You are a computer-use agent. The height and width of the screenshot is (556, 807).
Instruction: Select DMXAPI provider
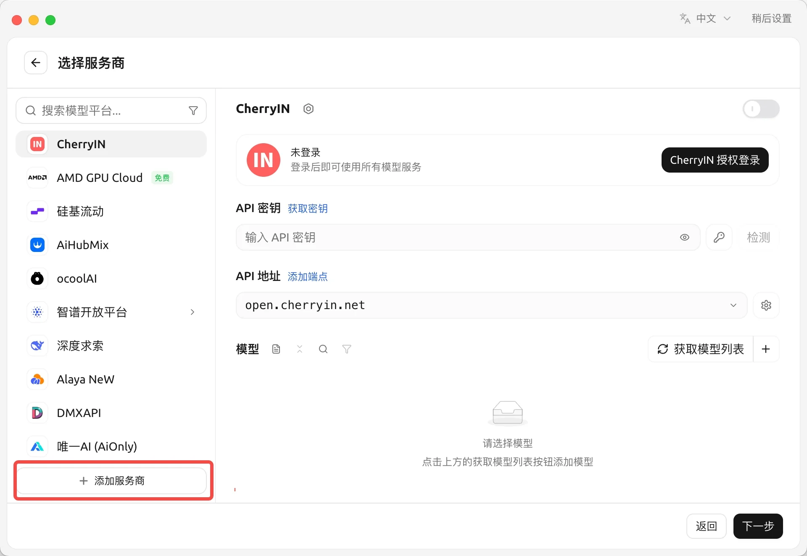111,413
